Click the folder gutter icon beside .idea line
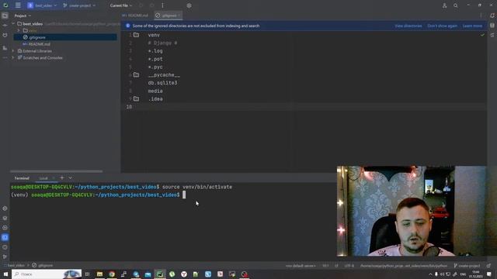This screenshot has width=497, height=279. tap(136, 98)
